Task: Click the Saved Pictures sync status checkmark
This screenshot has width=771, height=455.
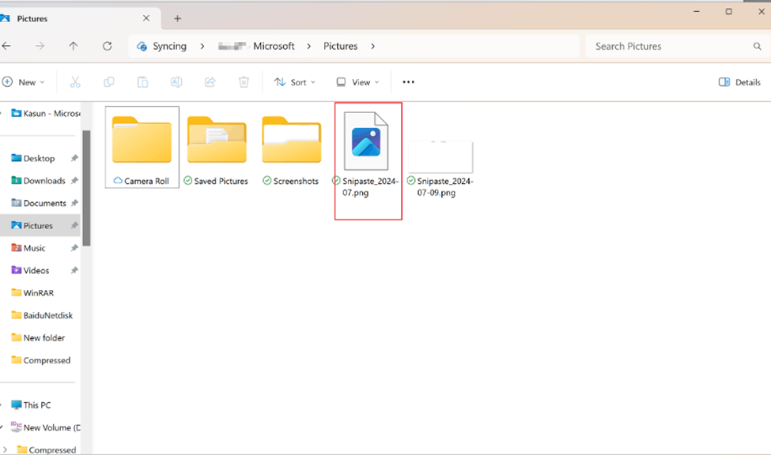Action: [188, 181]
